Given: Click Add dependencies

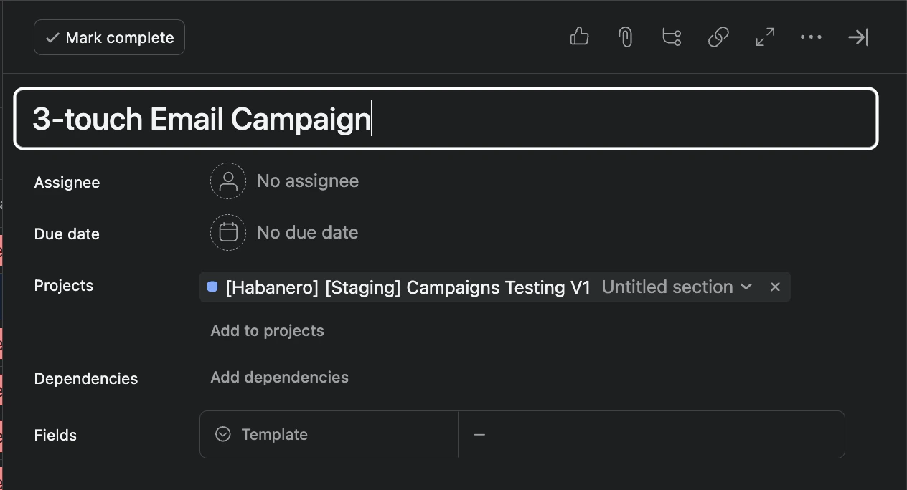Looking at the screenshot, I should 279,378.
